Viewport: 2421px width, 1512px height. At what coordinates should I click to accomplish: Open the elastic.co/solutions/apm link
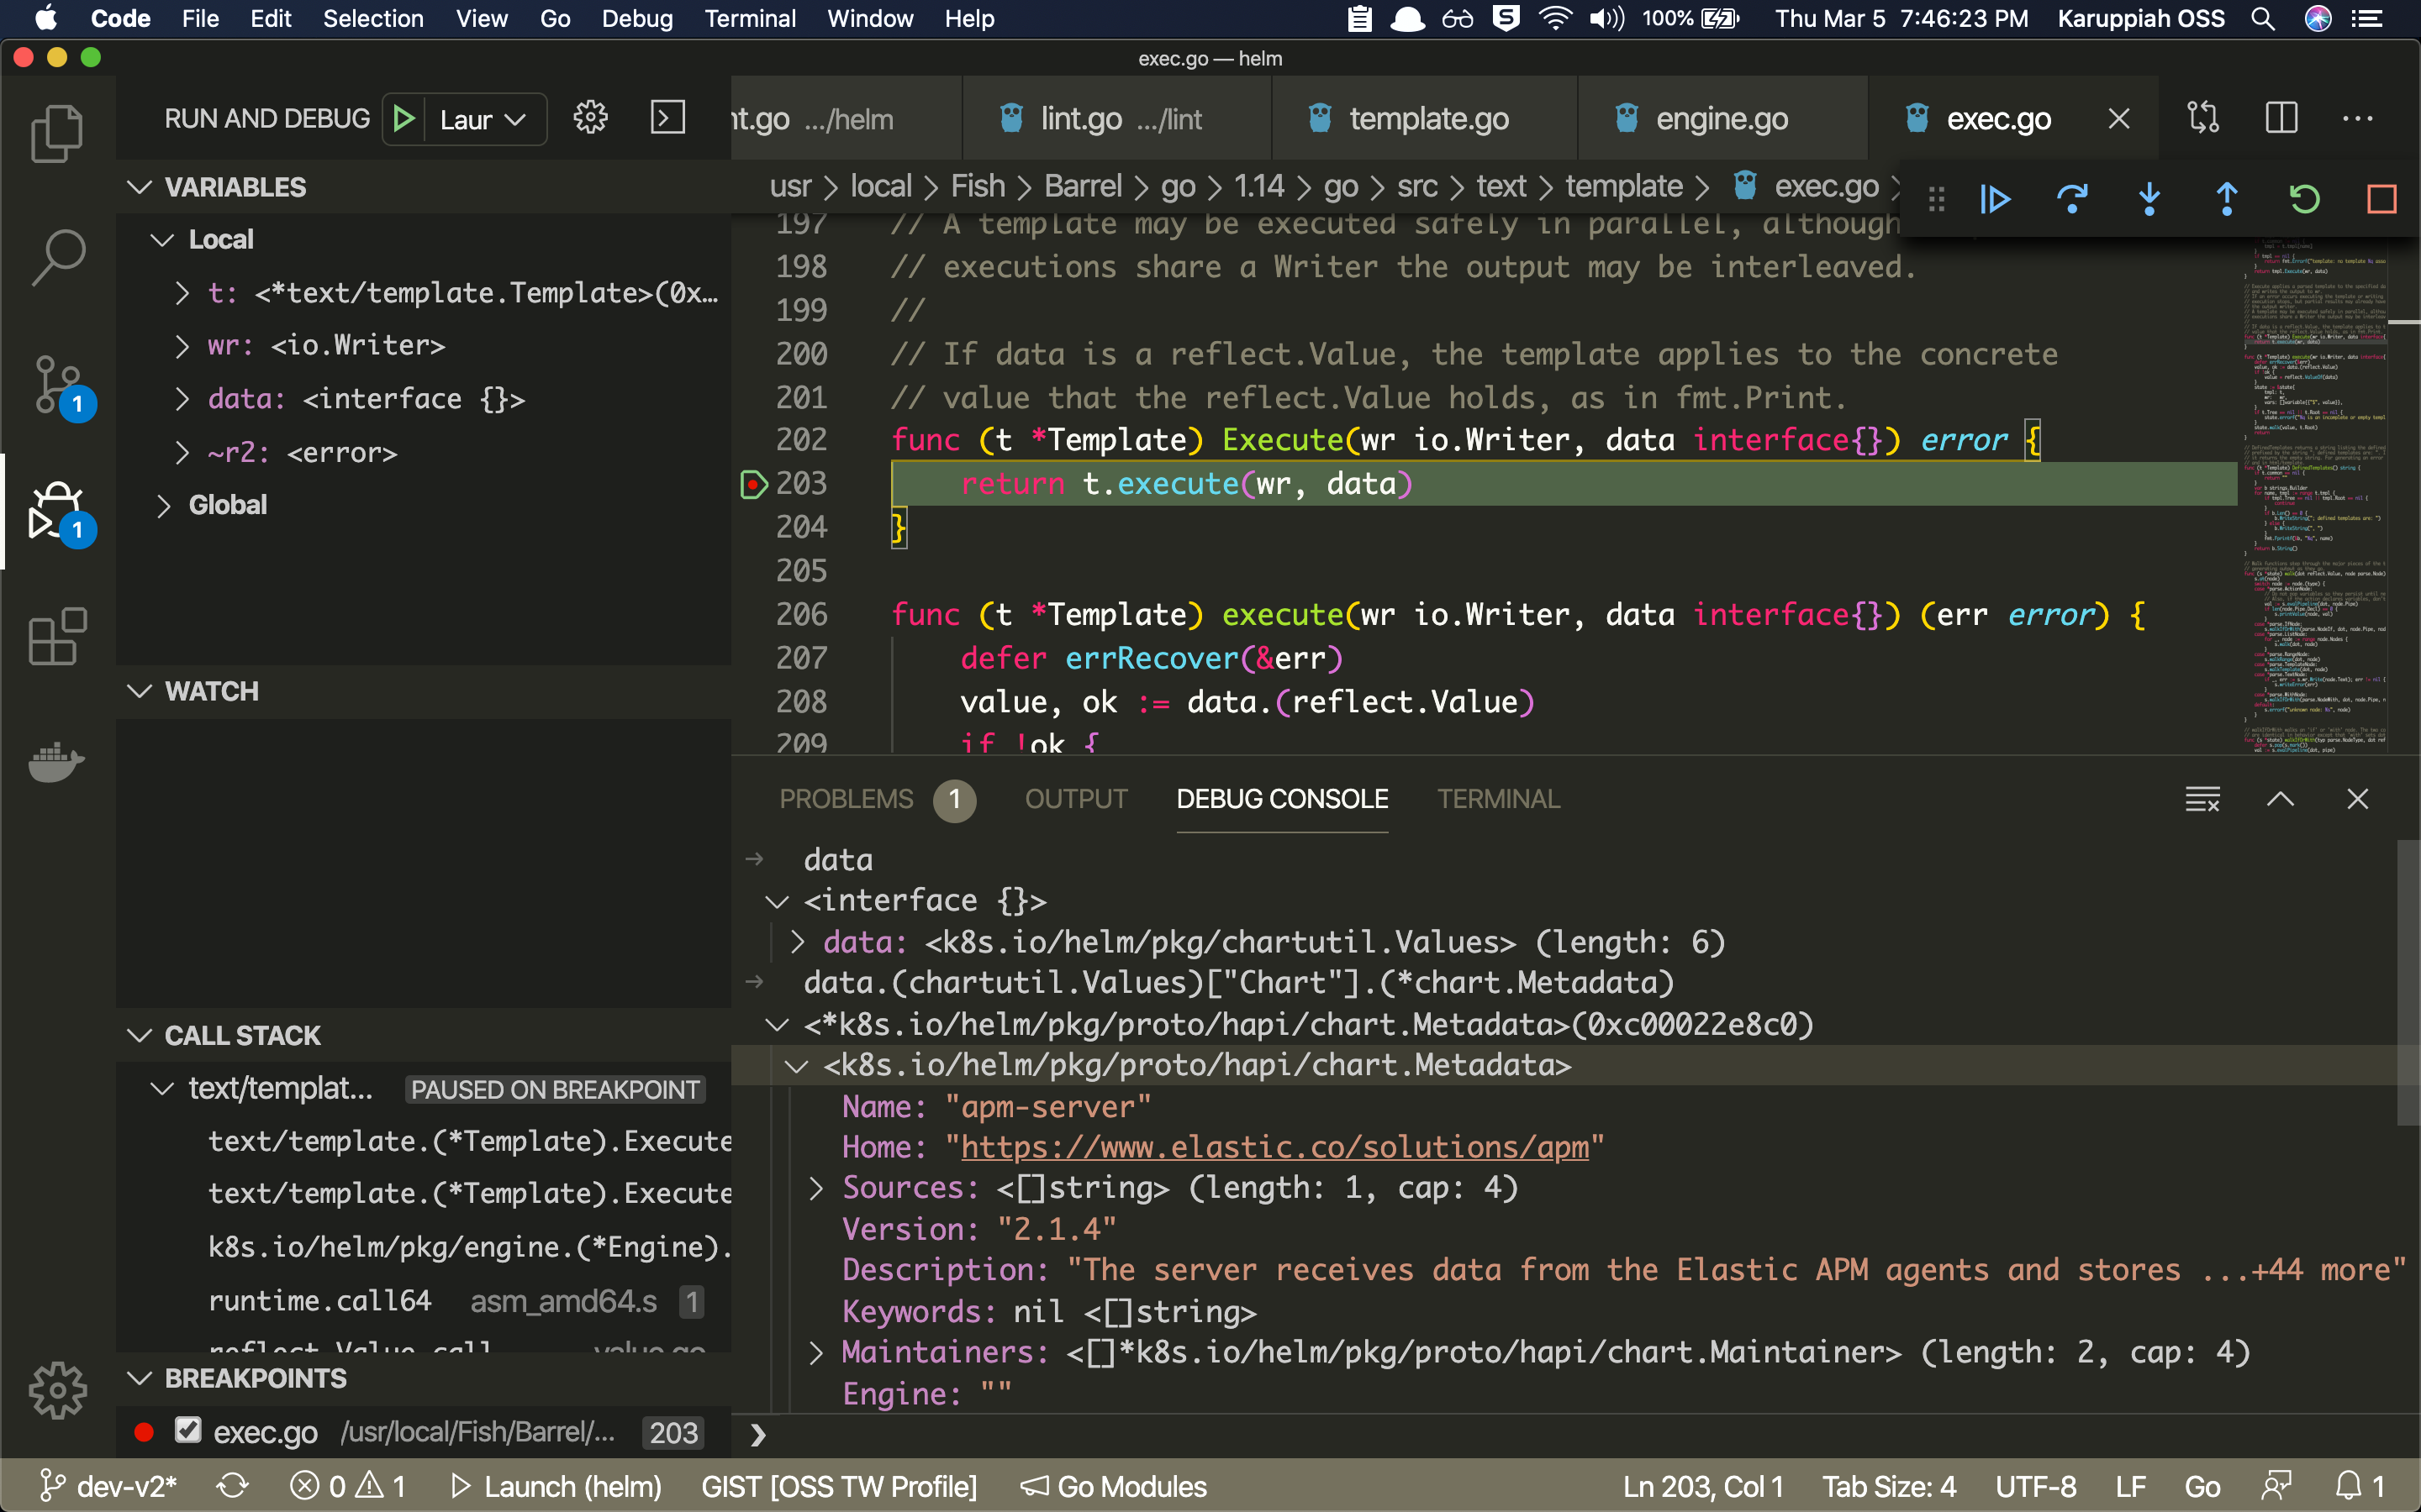point(1274,1147)
